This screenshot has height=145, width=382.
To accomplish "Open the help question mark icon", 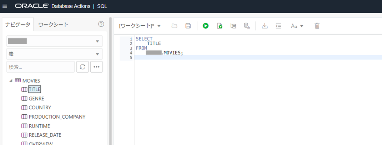I will (x=101, y=24).
